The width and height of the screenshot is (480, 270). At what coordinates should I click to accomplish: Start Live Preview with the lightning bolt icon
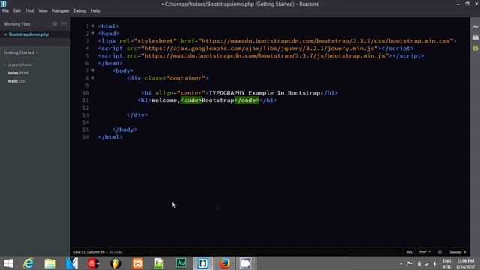point(475,27)
